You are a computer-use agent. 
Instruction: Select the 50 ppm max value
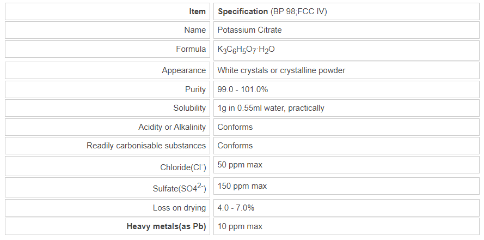[x=240, y=164]
